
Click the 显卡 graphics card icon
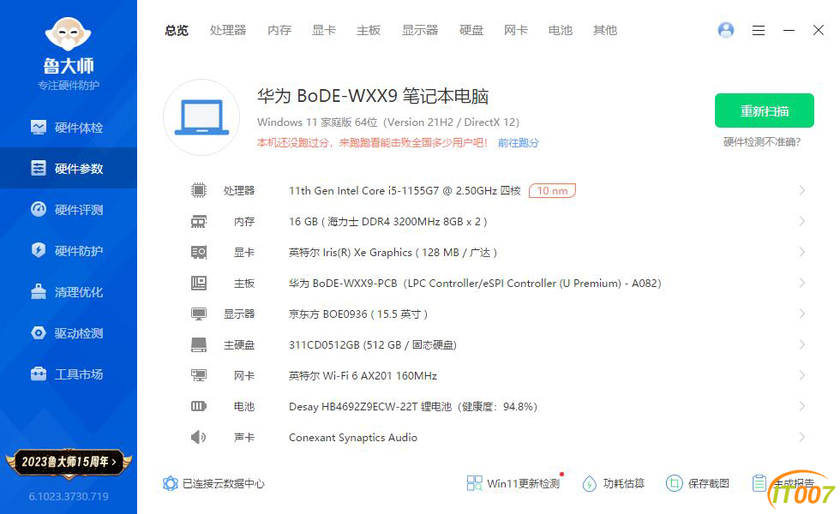coord(199,252)
